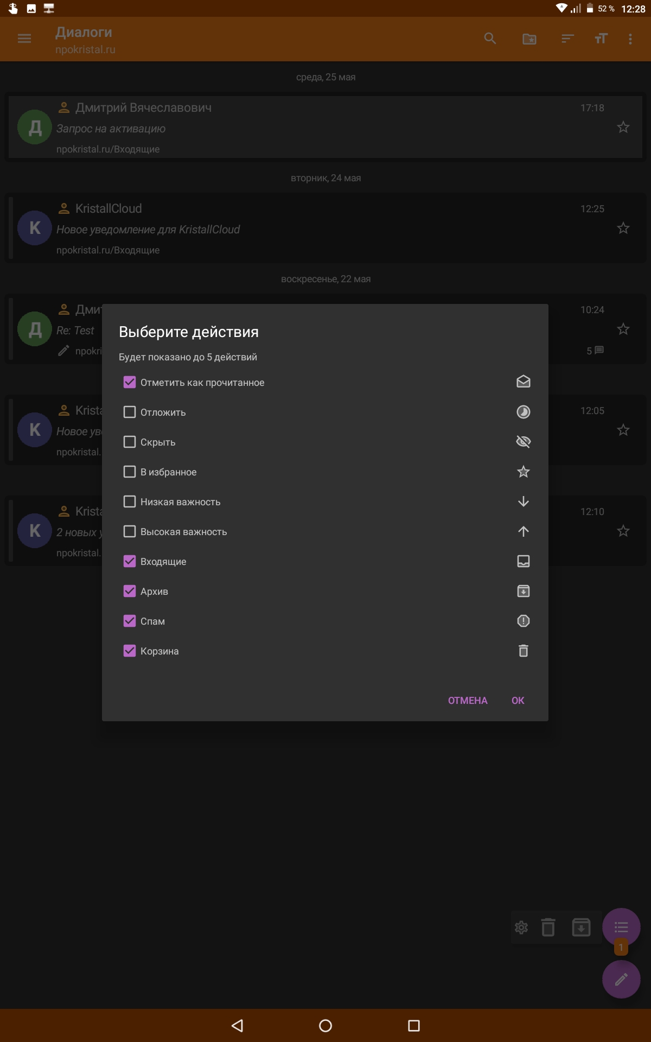The height and width of the screenshot is (1042, 651).
Task: Confirm selection with OK button
Action: click(x=518, y=701)
